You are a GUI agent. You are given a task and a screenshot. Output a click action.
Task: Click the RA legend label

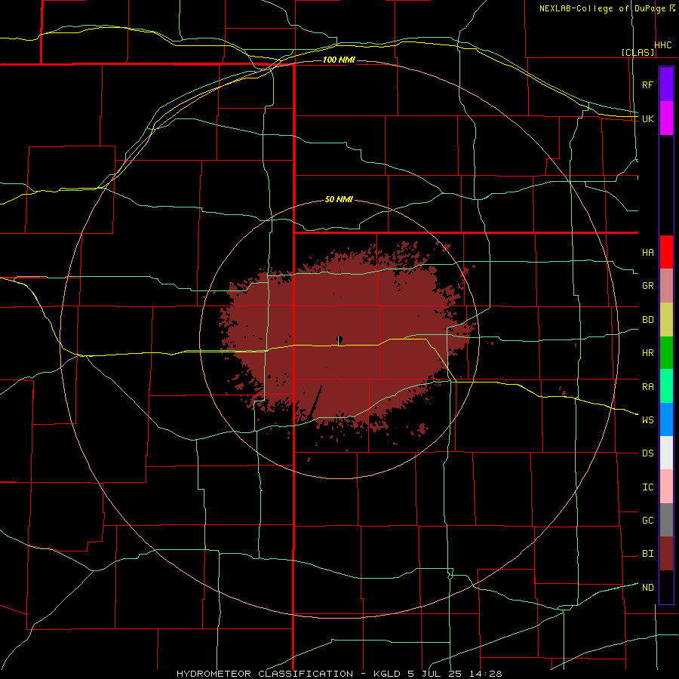point(647,387)
